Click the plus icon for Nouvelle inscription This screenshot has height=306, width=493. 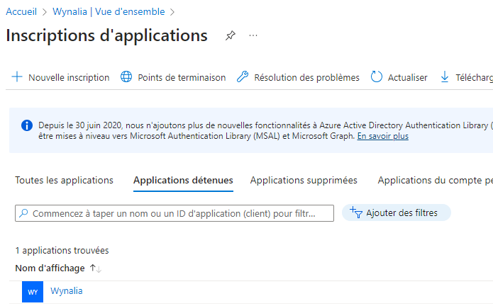click(x=17, y=77)
